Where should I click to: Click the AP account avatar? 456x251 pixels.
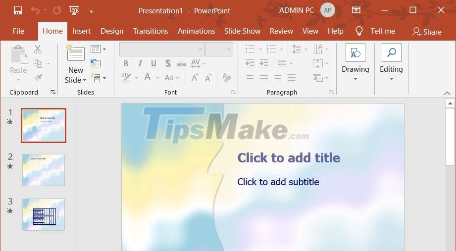pos(327,10)
